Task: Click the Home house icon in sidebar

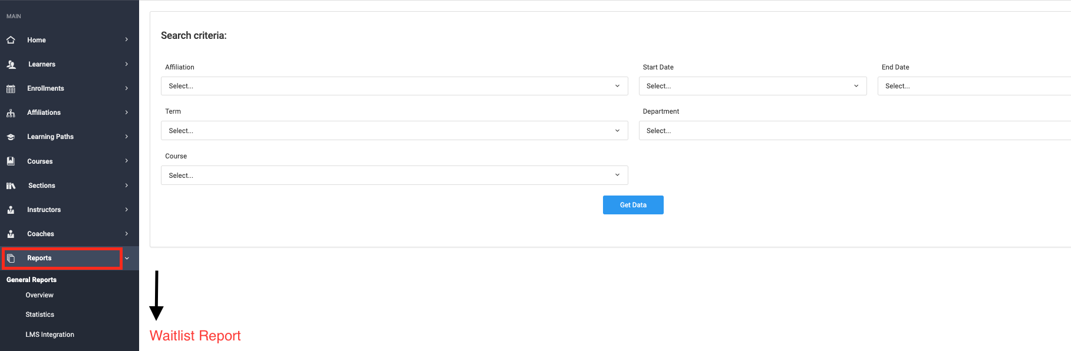Action: click(x=11, y=40)
